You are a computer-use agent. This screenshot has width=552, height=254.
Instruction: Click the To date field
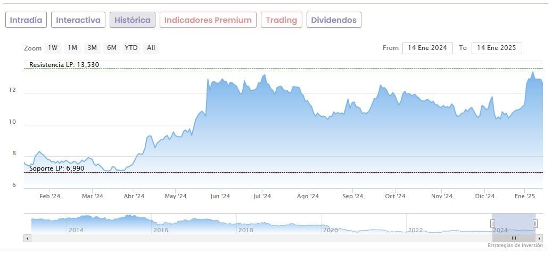tap(497, 48)
